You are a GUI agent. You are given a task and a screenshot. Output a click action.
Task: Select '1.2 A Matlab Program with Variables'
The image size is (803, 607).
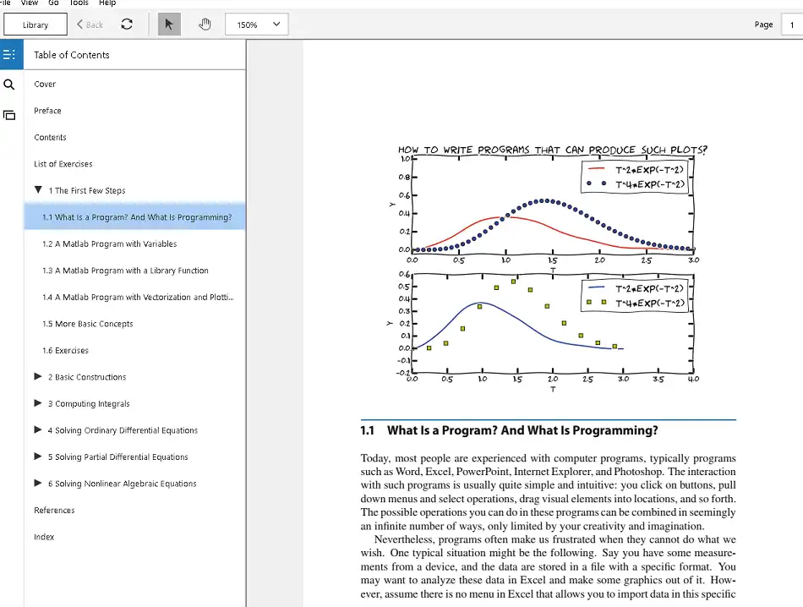(109, 244)
